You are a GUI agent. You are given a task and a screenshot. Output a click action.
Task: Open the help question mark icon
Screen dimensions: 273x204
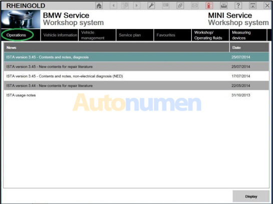tap(238, 6)
